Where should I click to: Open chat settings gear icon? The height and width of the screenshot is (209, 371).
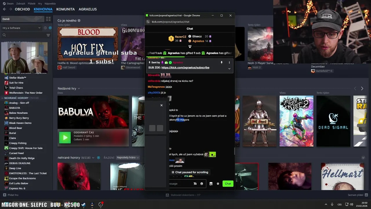pyautogui.click(x=218, y=184)
